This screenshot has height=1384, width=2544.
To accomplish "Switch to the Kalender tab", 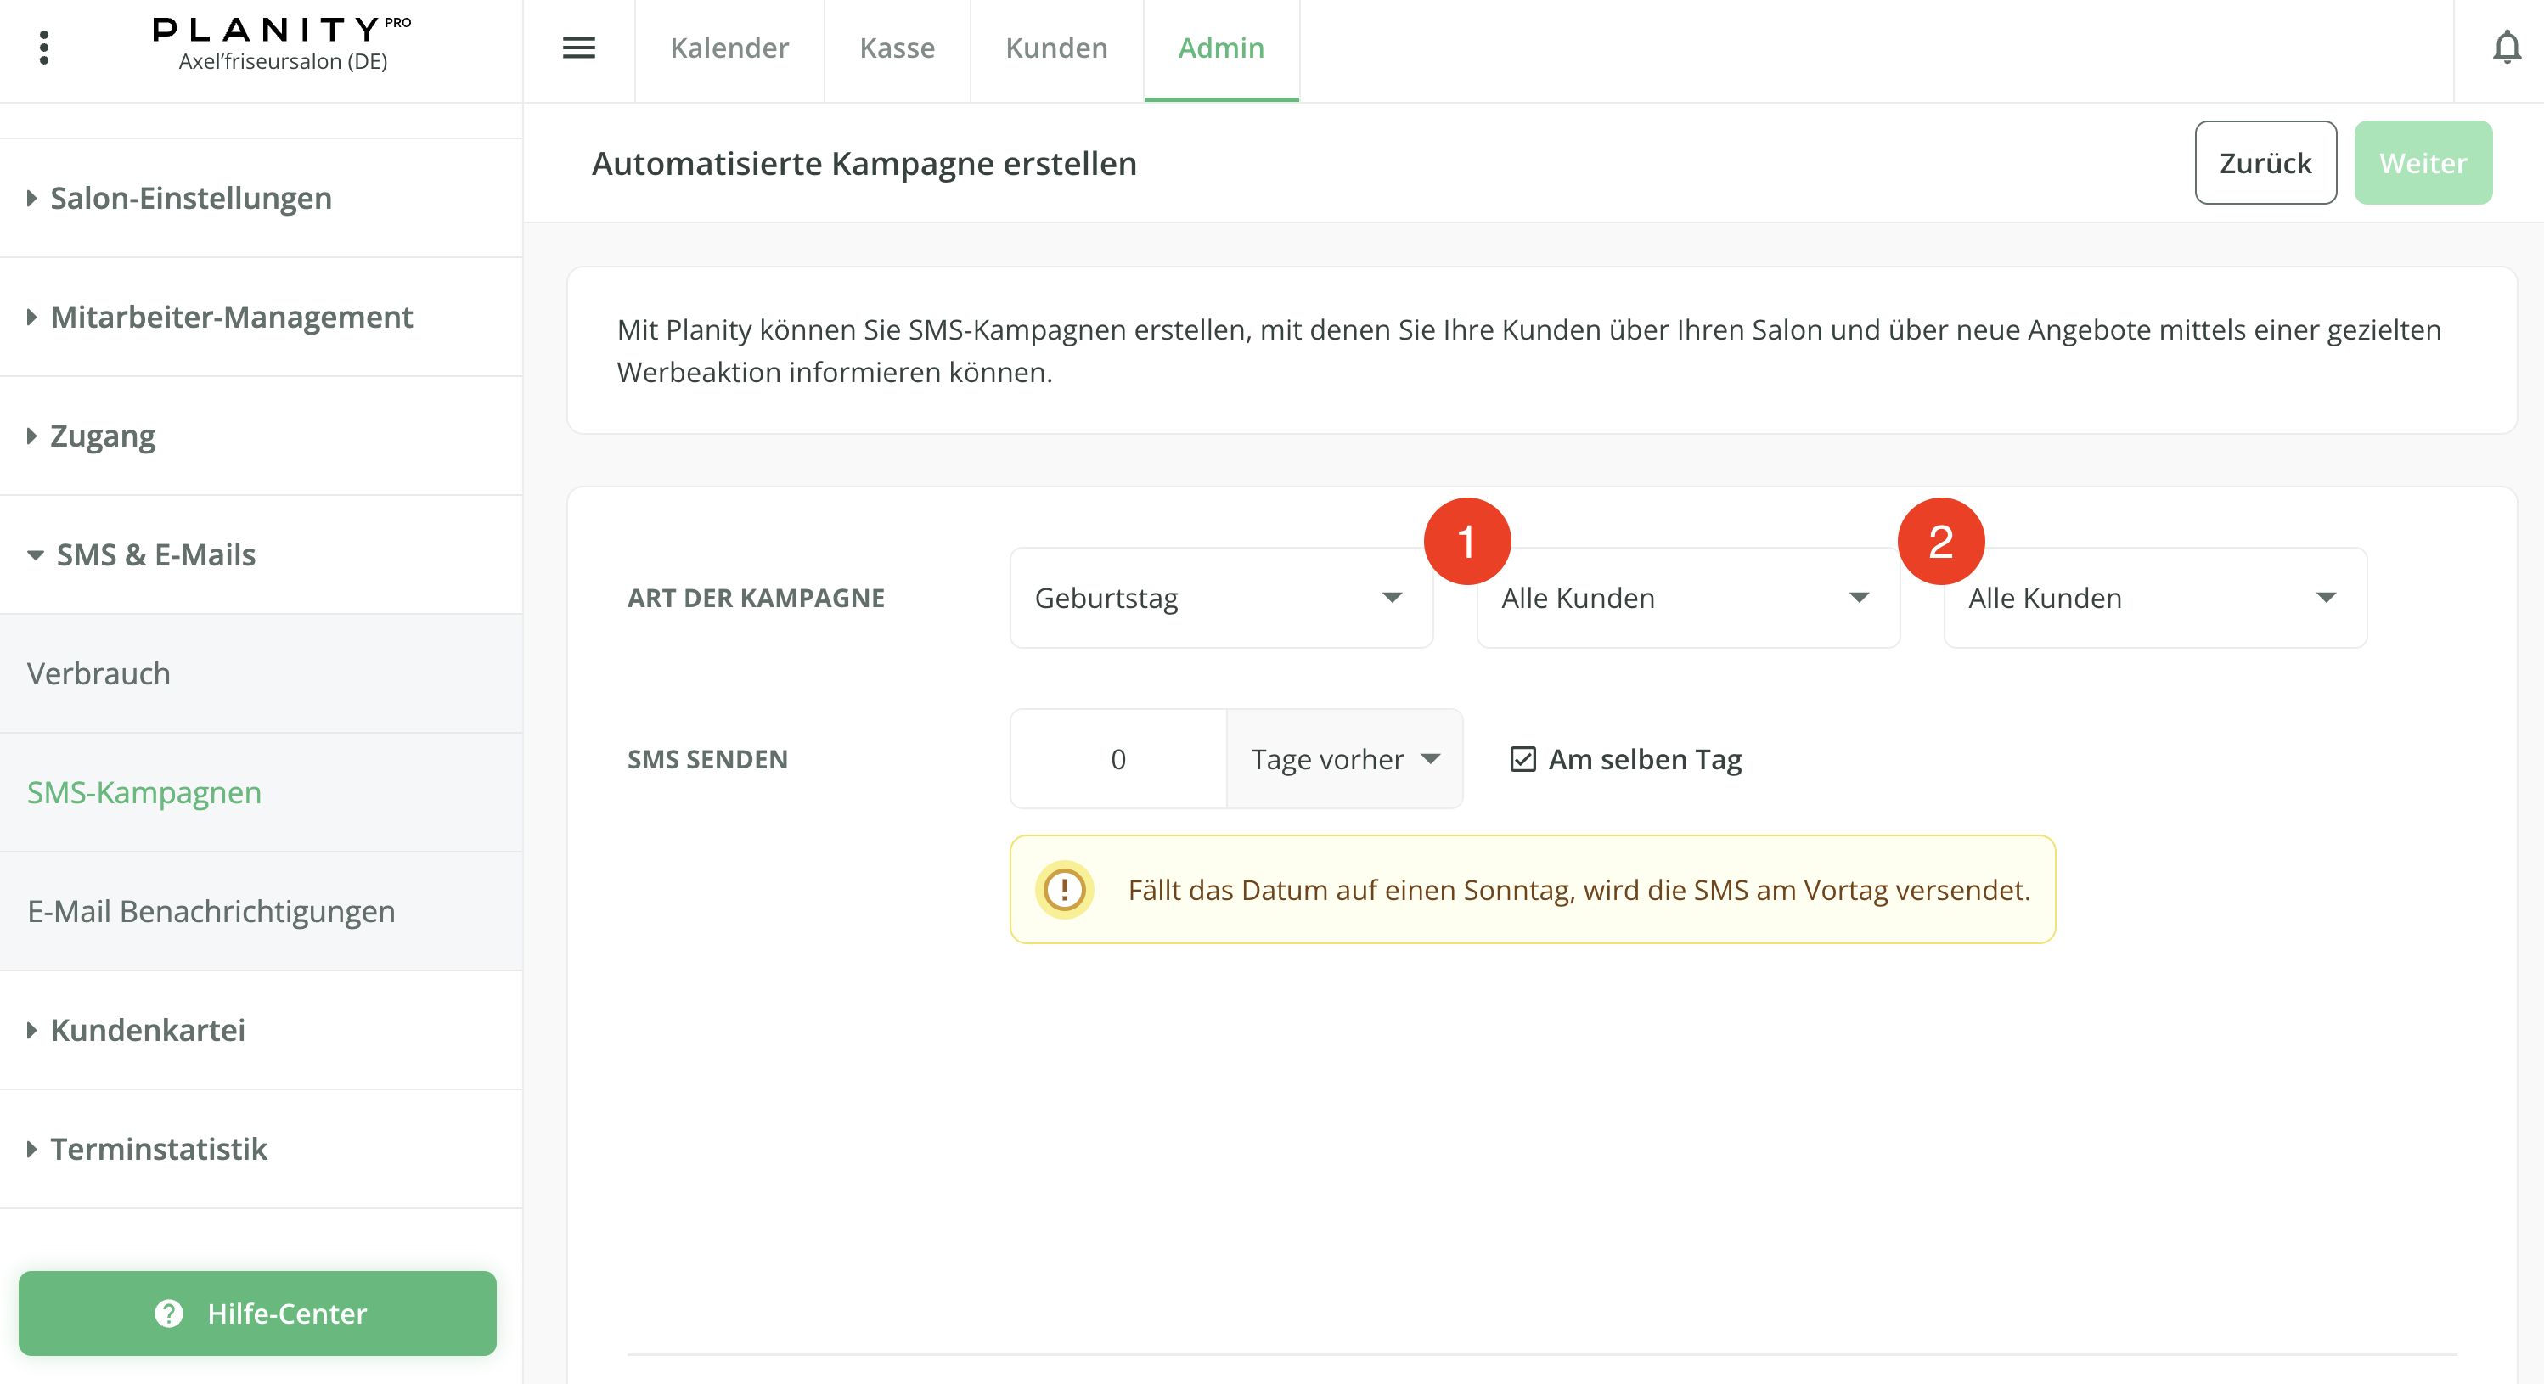I will point(729,48).
